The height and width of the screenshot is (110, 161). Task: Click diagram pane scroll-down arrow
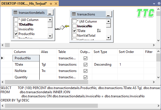158,41
